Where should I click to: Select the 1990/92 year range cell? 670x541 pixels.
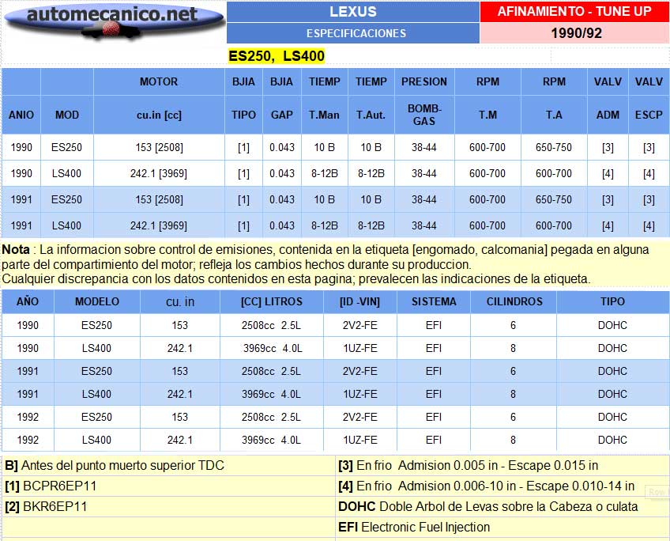click(574, 33)
